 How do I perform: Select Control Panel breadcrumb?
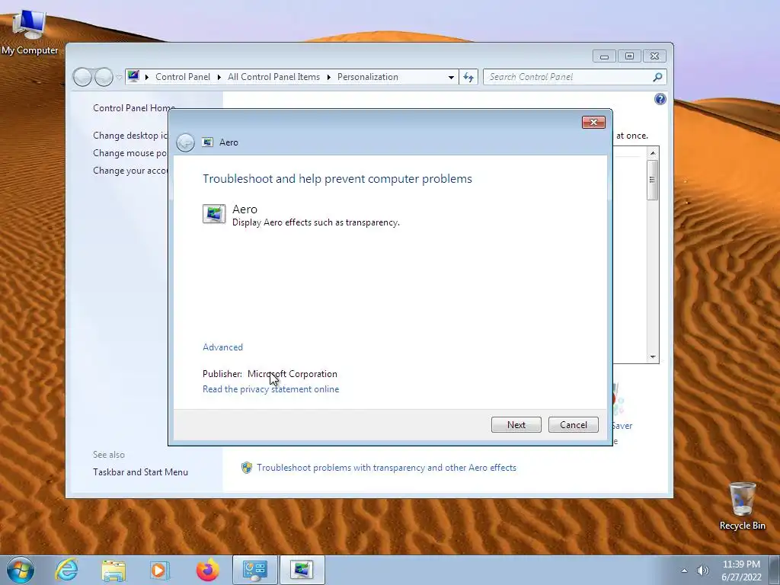tap(183, 77)
